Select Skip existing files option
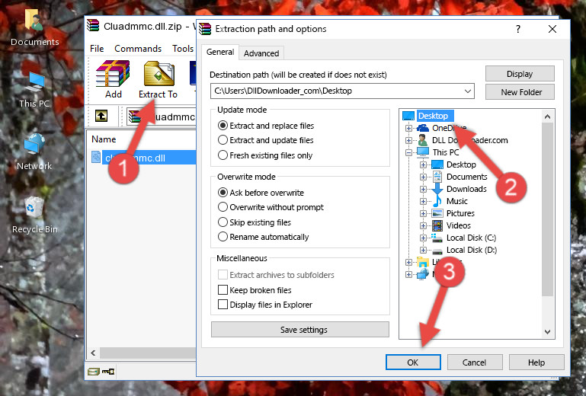 [x=254, y=222]
